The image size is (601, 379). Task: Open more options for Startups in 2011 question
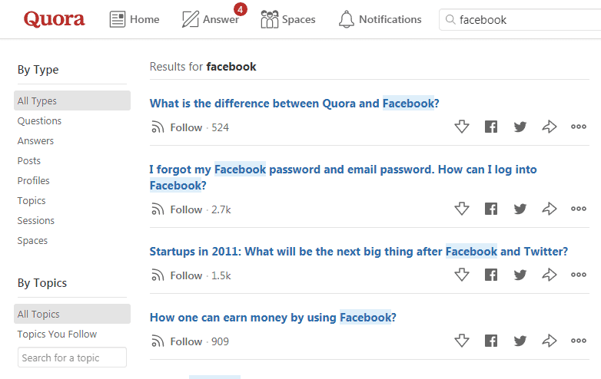579,275
